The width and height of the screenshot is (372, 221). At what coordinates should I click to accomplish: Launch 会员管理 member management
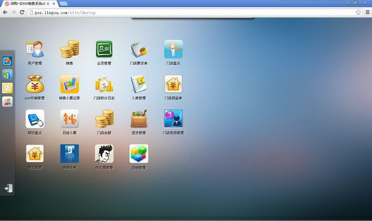point(104,50)
